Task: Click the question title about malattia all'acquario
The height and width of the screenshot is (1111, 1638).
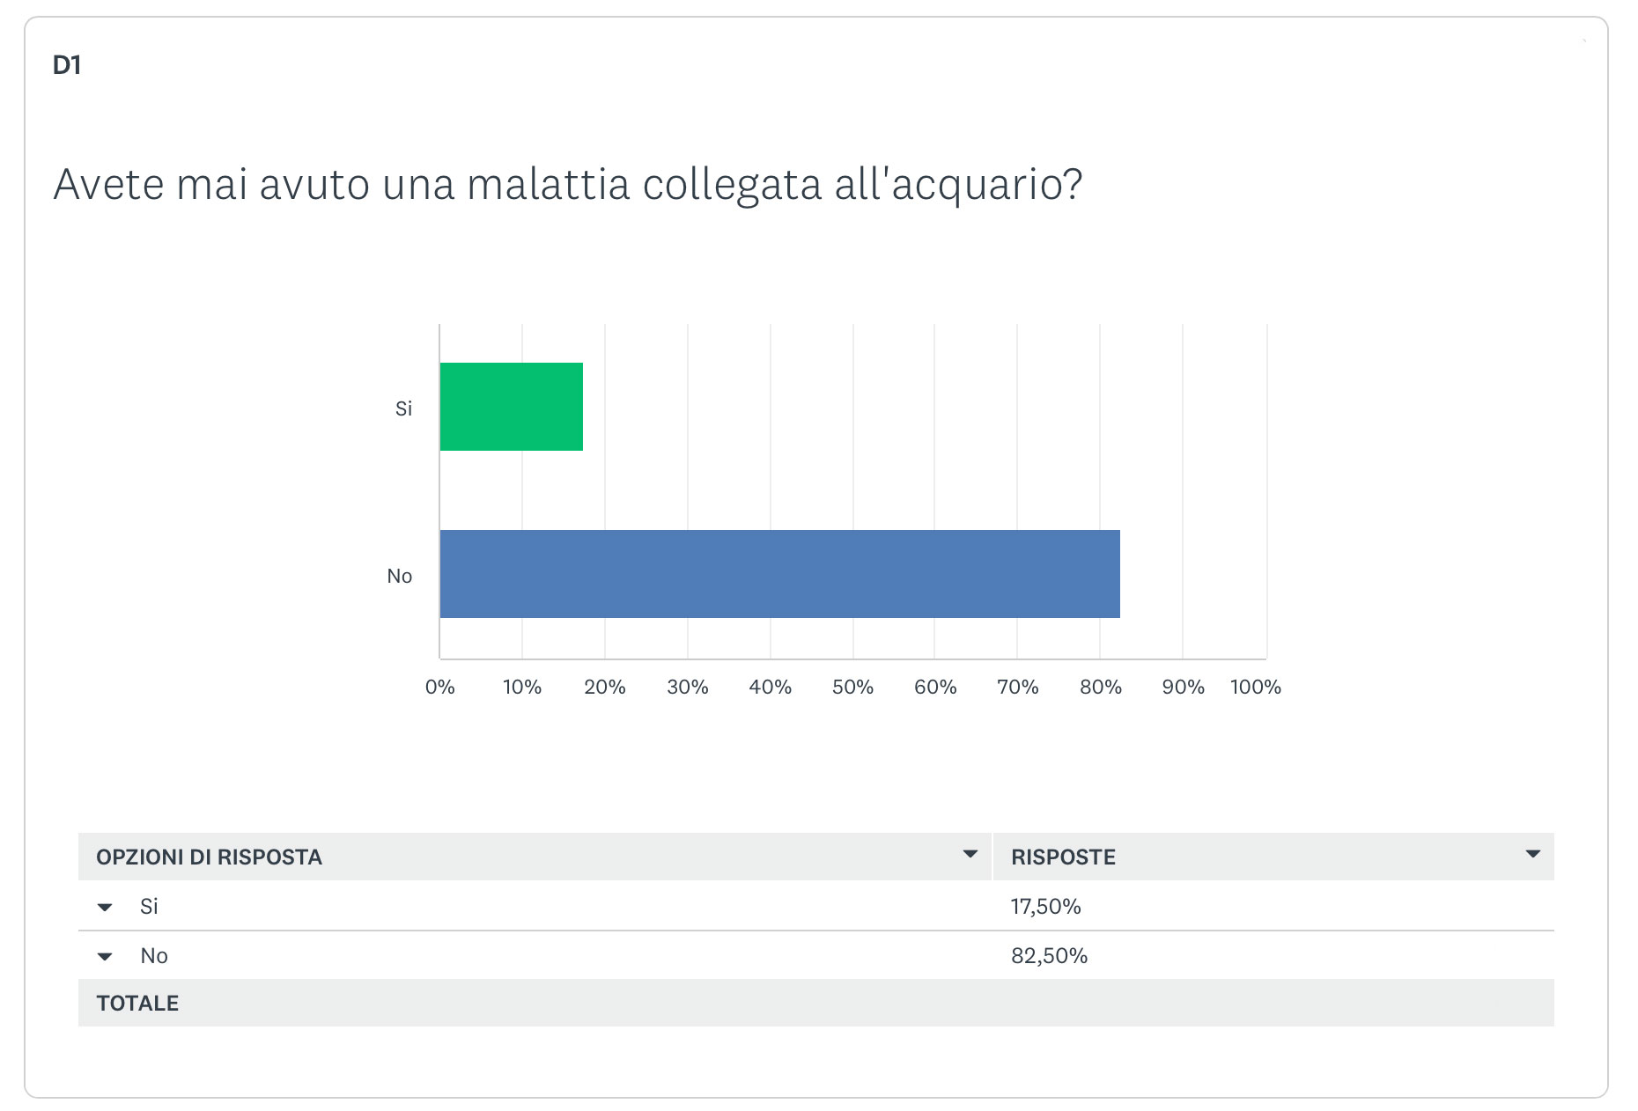Action: tap(568, 185)
